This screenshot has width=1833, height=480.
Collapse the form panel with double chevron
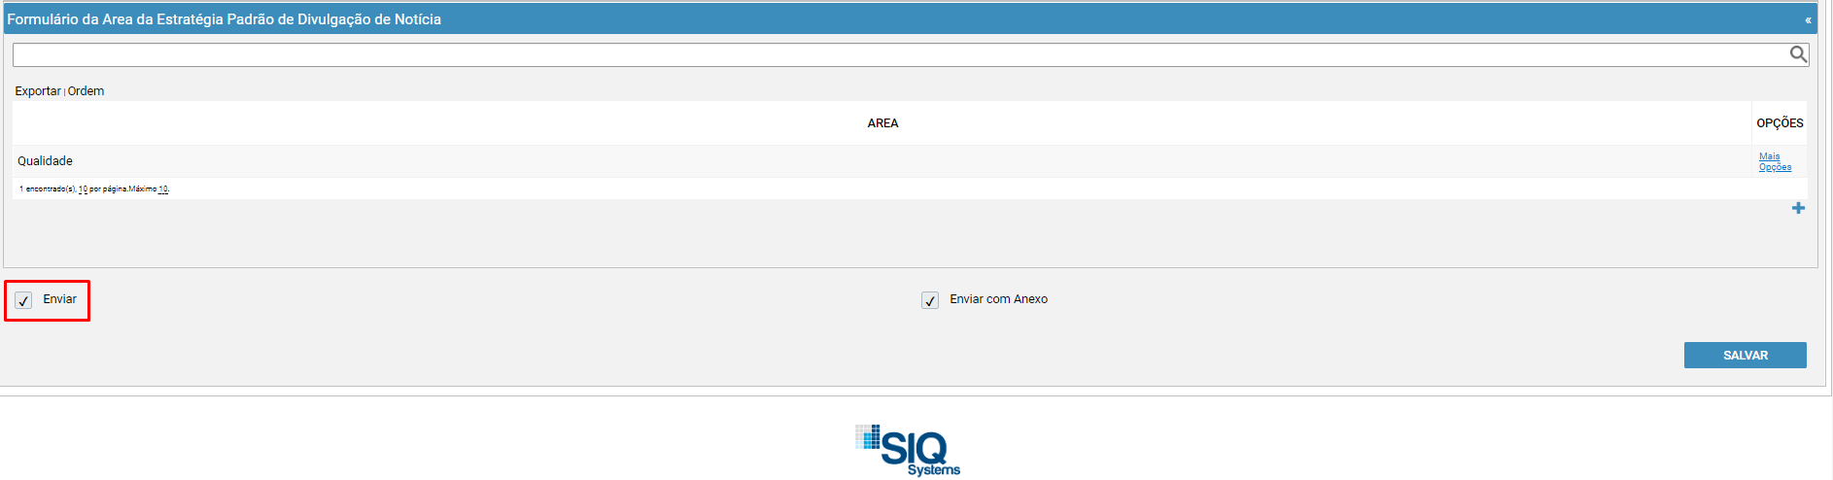point(1808,19)
